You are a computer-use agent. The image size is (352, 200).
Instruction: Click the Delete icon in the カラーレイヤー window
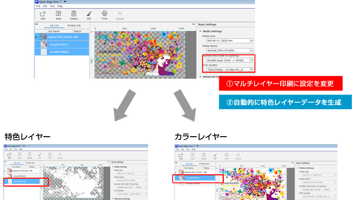coord(204,155)
